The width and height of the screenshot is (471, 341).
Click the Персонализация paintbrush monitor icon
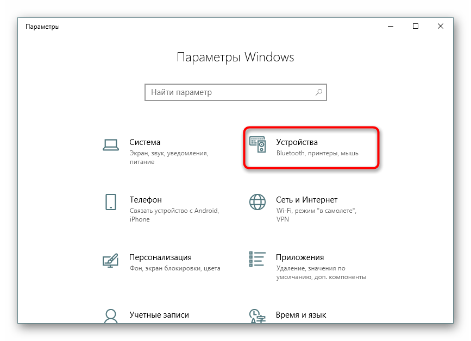110,260
